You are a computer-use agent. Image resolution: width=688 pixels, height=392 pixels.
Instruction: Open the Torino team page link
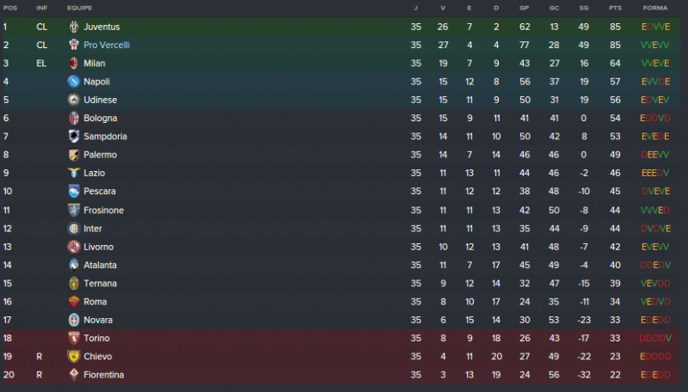pyautogui.click(x=97, y=338)
